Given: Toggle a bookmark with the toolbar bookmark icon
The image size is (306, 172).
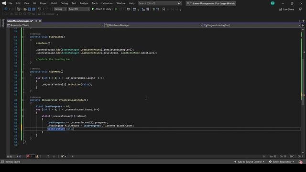Looking at the screenshot, I should tap(164, 9).
